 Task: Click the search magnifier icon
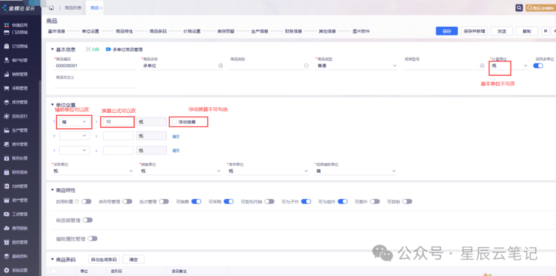coord(519,8)
